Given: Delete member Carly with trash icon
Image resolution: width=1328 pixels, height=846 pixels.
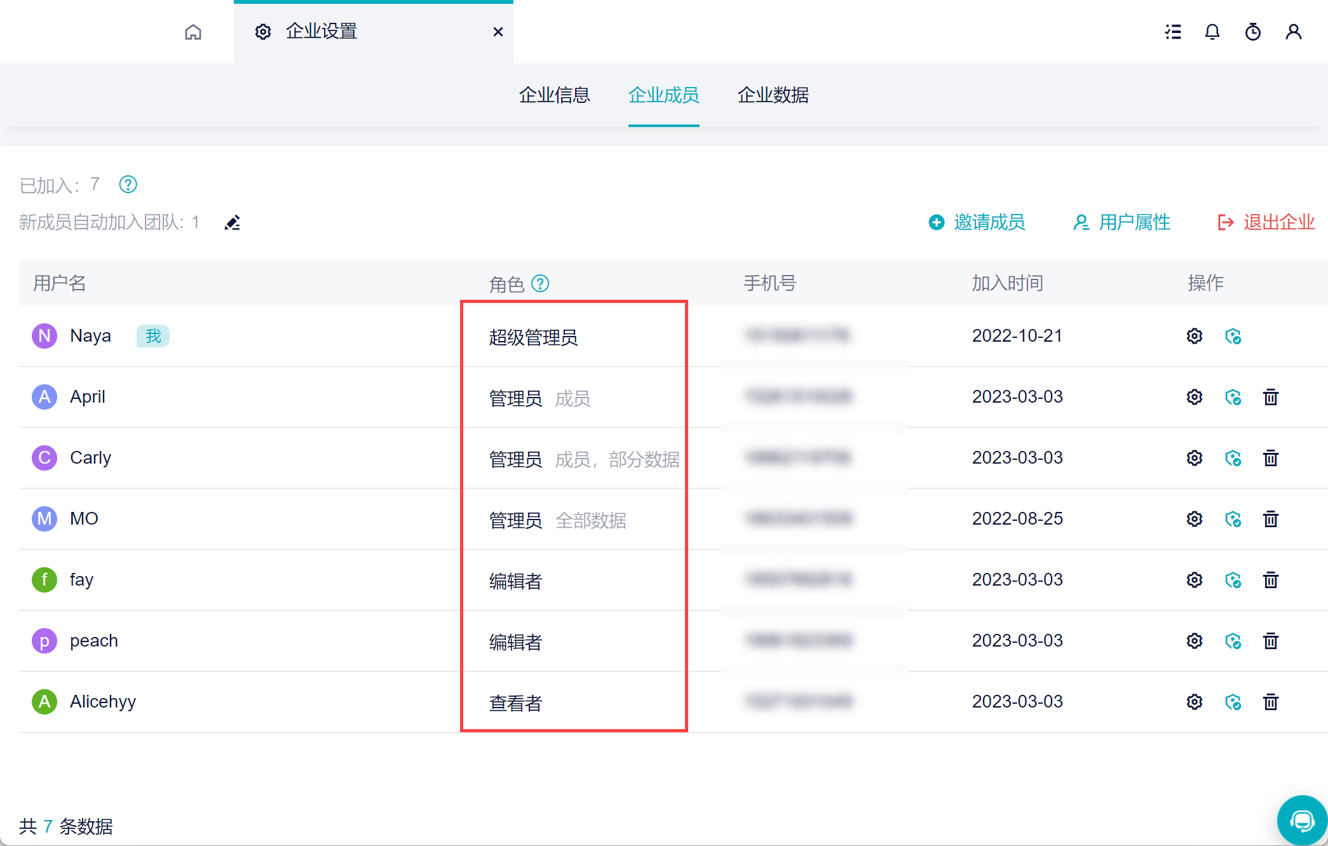Looking at the screenshot, I should 1271,458.
